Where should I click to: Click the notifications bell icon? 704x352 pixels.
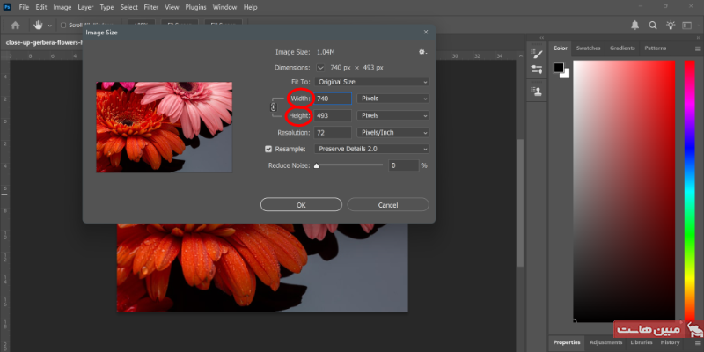[x=636, y=25]
